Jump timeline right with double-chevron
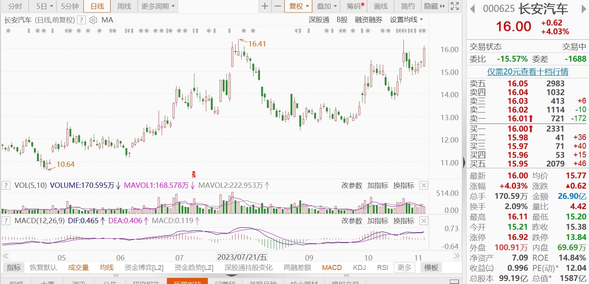589x284 pixels. coord(457,257)
